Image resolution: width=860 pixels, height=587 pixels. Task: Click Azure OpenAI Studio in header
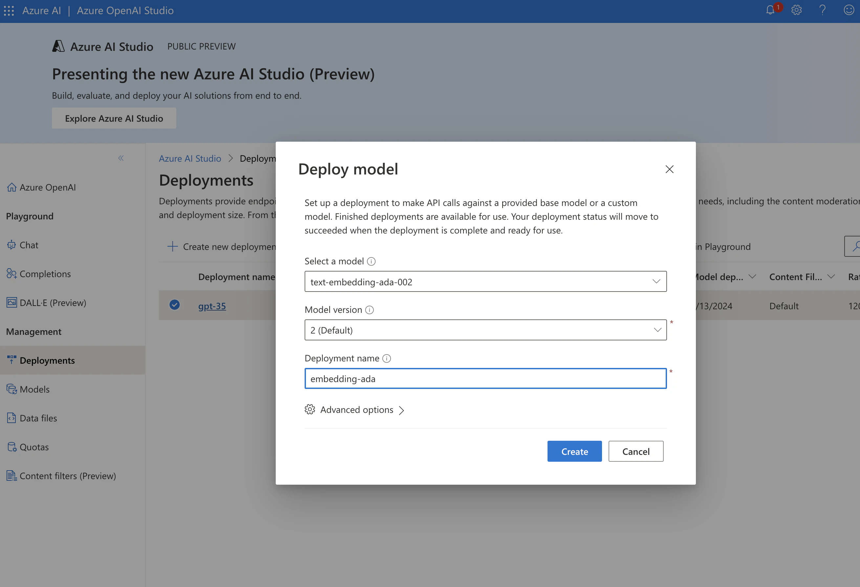[x=125, y=10]
